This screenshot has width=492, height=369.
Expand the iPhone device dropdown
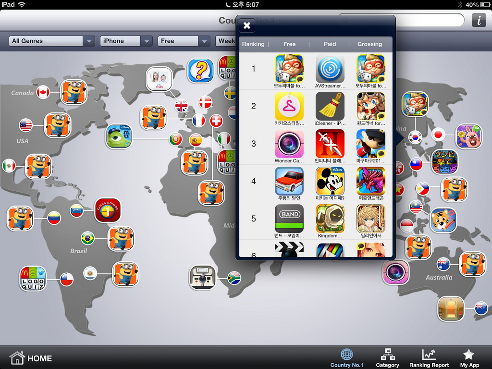pos(126,41)
